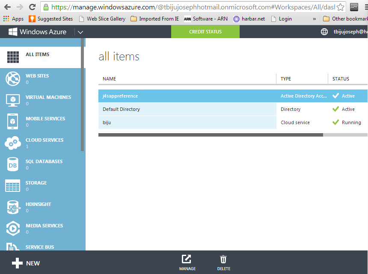Open SQL Databases DB icon

(x=13, y=164)
